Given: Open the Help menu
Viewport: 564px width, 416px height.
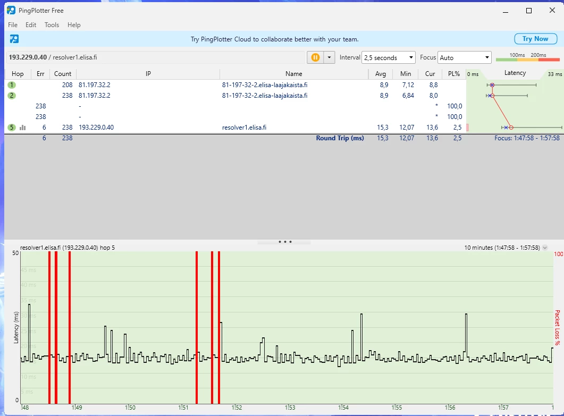Looking at the screenshot, I should point(74,25).
